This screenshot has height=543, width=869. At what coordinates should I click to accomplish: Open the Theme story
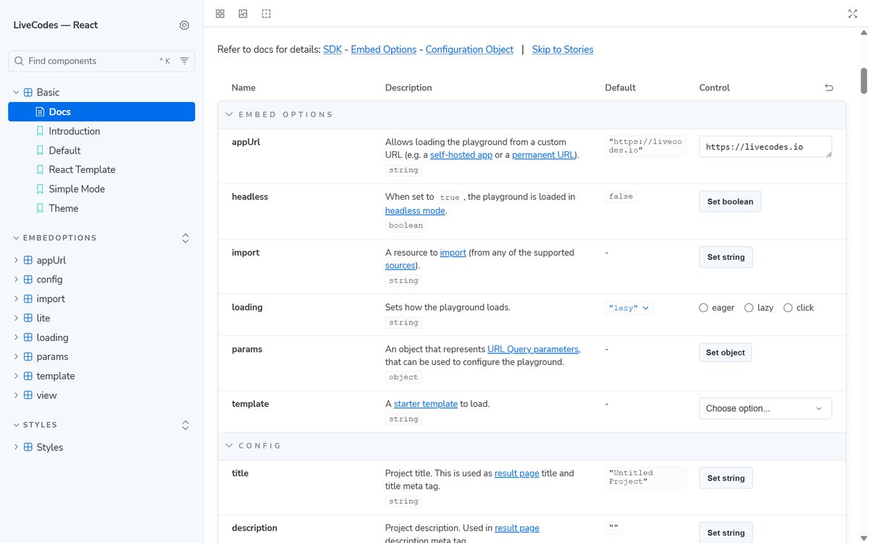point(63,209)
